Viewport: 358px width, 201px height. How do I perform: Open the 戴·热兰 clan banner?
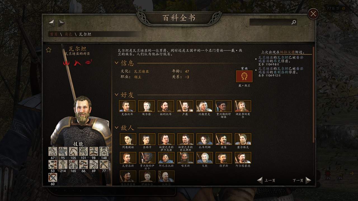244,76
